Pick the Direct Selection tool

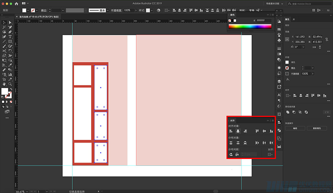click(x=10, y=23)
